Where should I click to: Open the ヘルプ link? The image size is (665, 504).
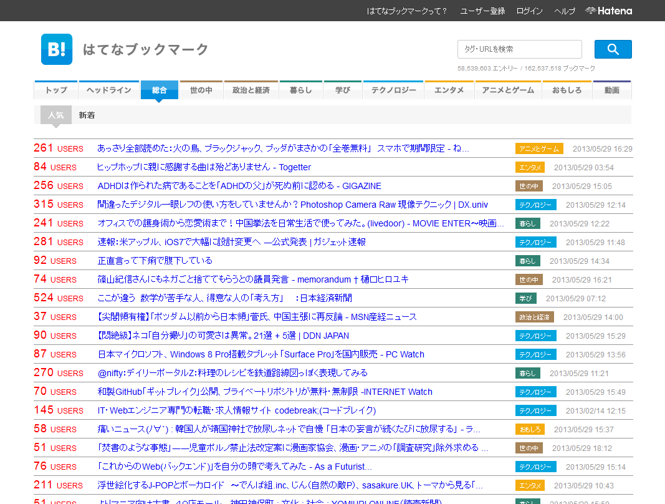coord(565,11)
